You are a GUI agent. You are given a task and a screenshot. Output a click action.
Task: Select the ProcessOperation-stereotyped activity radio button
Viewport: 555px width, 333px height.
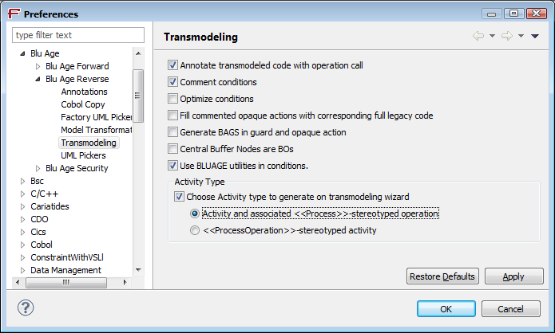coord(195,230)
